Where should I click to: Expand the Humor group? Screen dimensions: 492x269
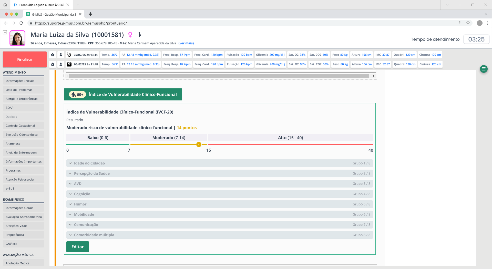[x=220, y=204]
